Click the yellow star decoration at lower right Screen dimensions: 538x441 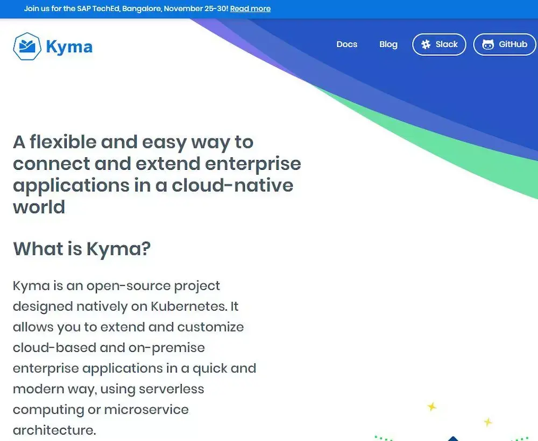(x=487, y=422)
